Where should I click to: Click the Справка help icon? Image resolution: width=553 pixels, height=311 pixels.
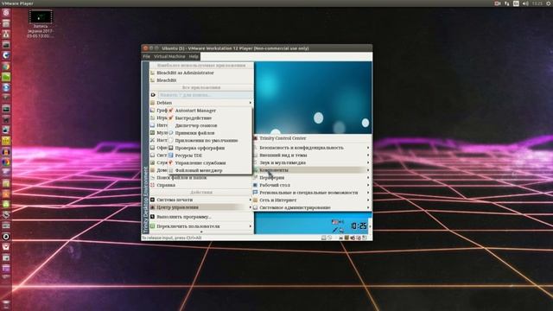[x=153, y=185]
